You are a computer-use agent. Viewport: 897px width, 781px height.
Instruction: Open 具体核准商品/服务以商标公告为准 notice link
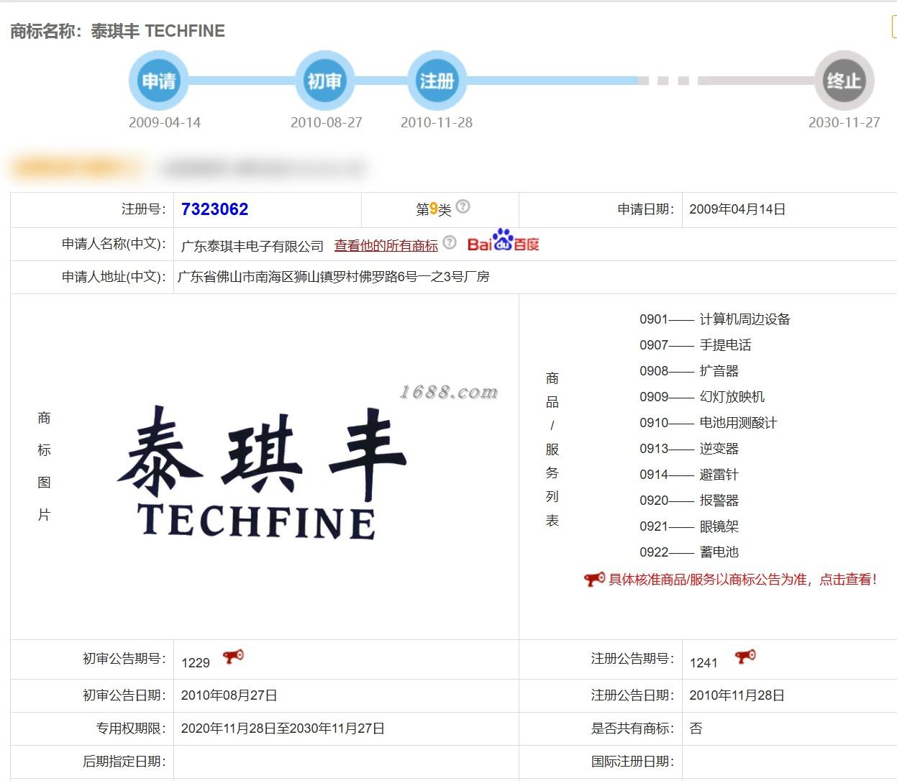[x=742, y=580]
